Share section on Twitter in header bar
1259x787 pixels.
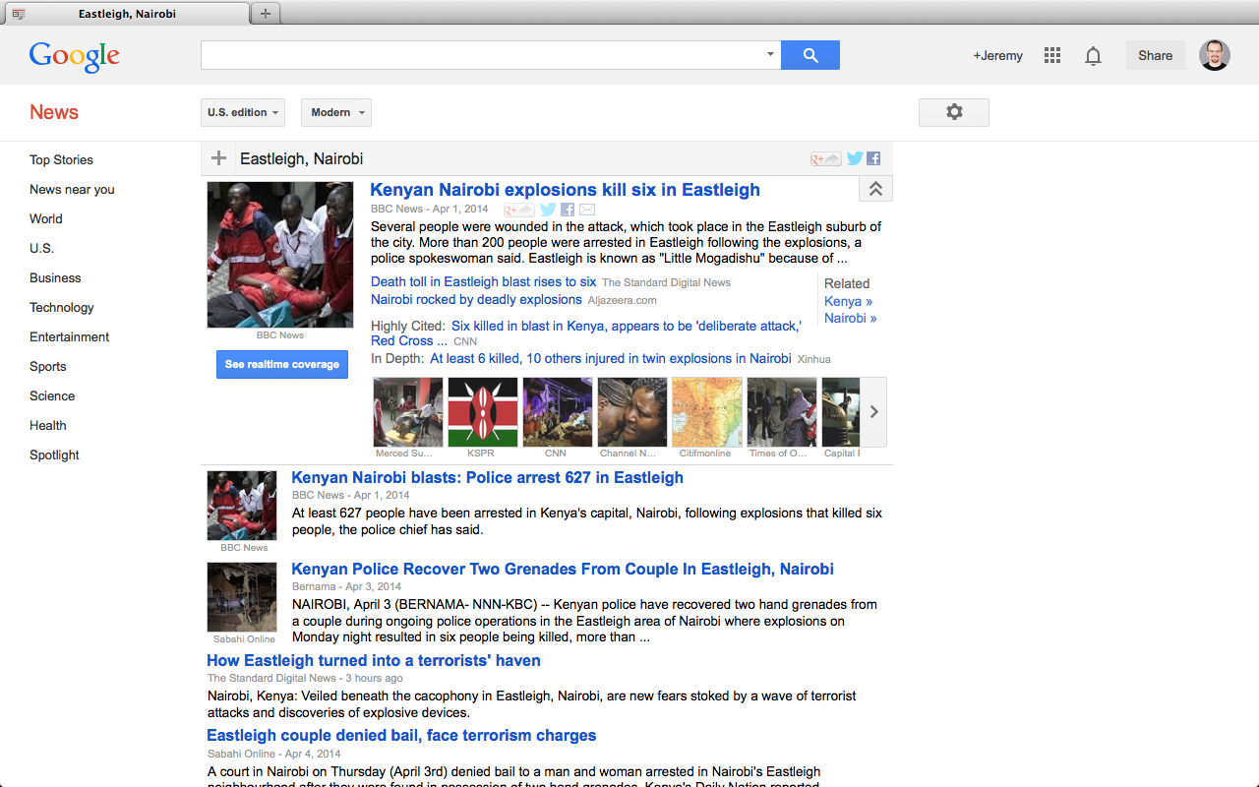(x=855, y=158)
